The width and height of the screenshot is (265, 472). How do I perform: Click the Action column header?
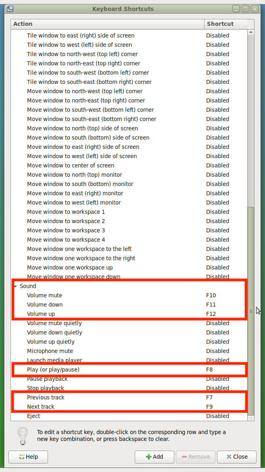click(107, 24)
